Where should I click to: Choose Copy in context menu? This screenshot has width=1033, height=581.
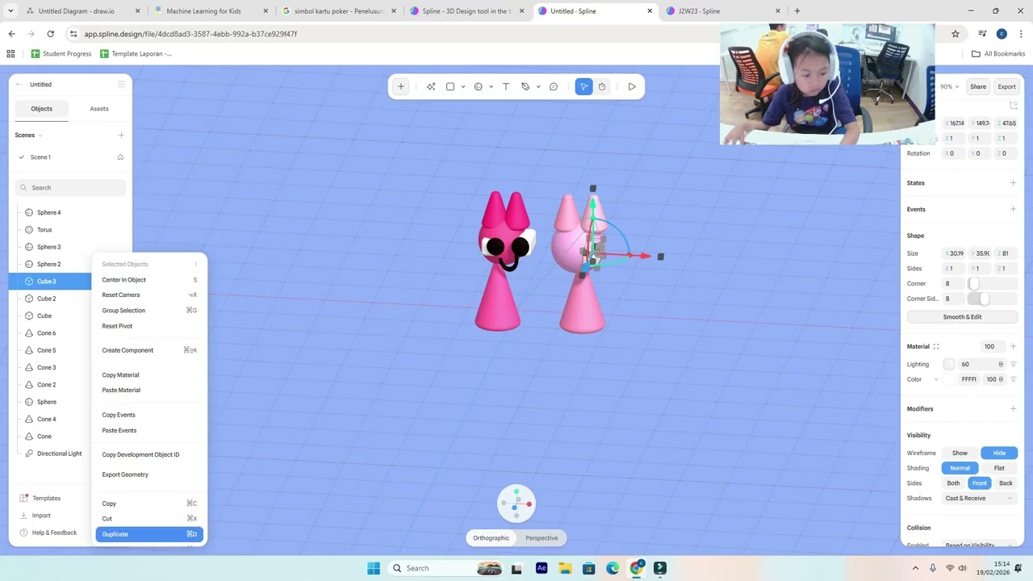click(x=149, y=504)
